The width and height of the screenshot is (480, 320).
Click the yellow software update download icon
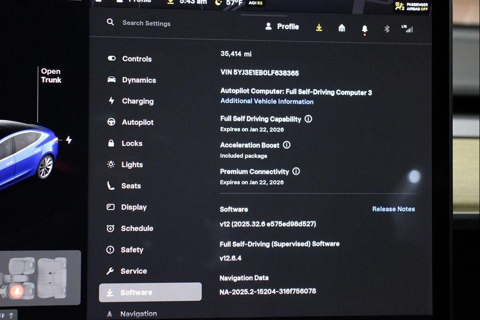coord(319,27)
